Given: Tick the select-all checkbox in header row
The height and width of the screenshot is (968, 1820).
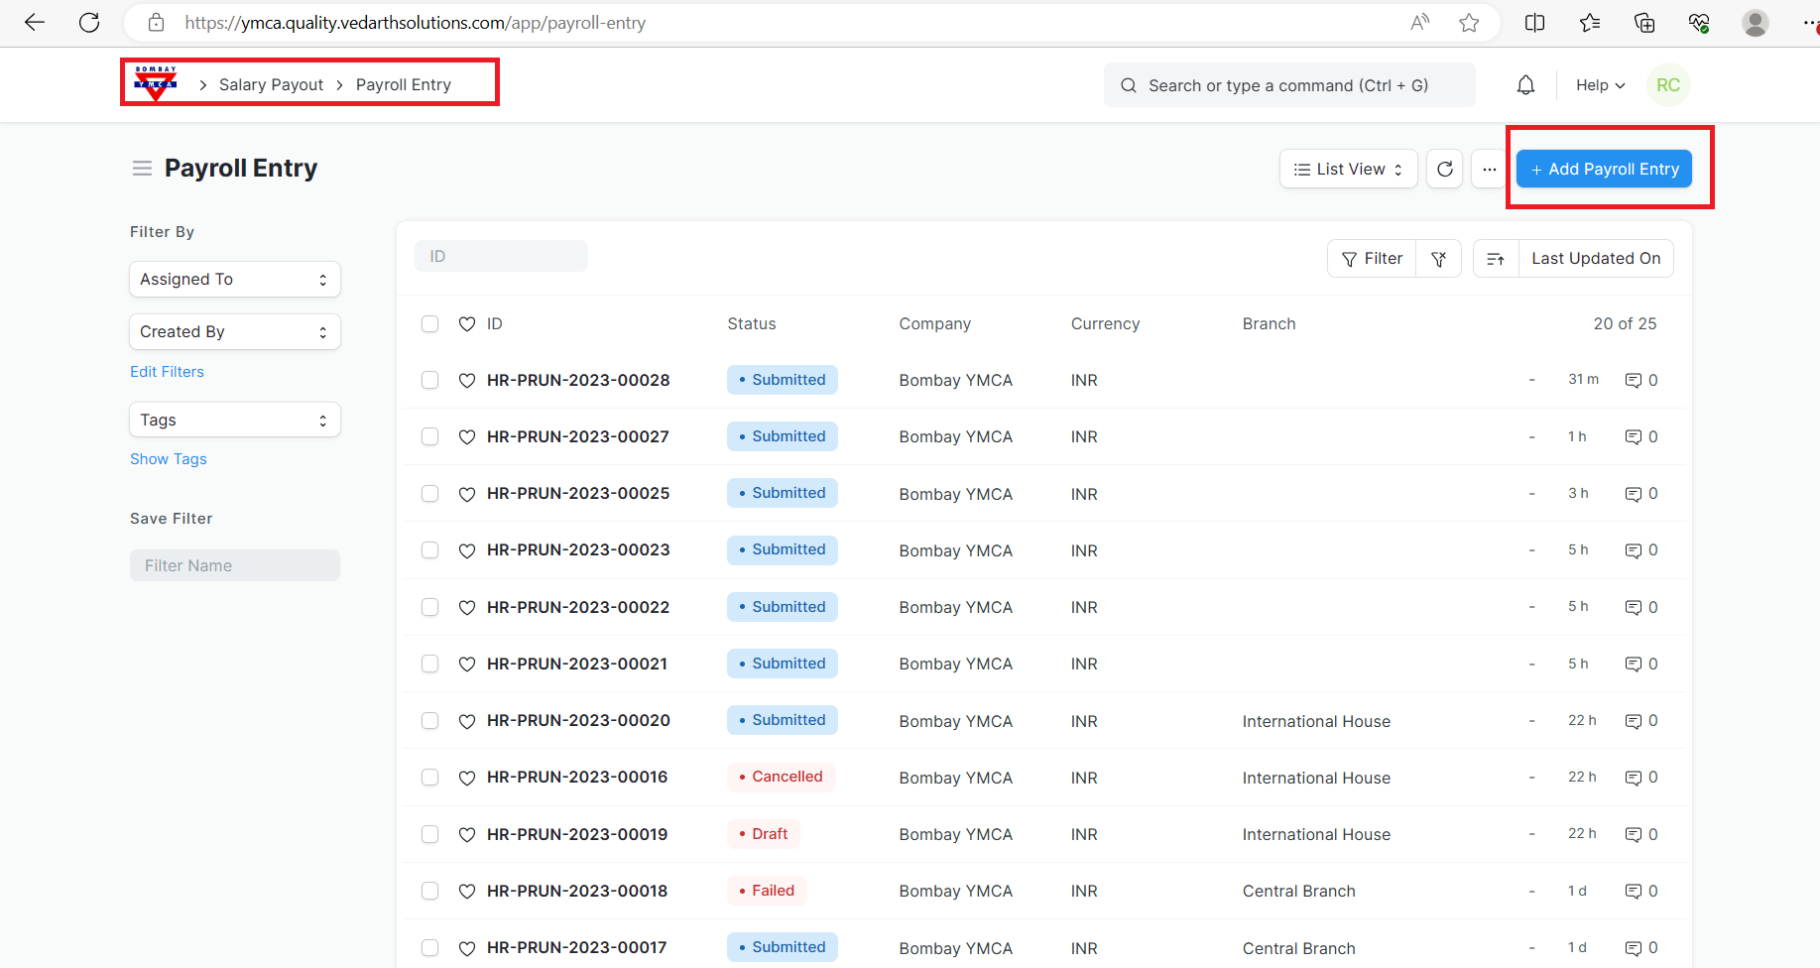Looking at the screenshot, I should coord(429,324).
